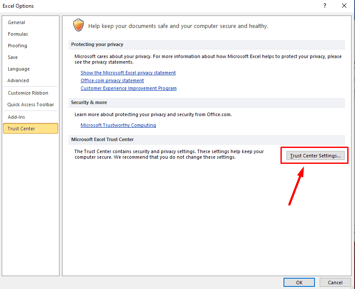Click the Cancel button
Image resolution: width=355 pixels, height=289 pixels.
(335, 283)
